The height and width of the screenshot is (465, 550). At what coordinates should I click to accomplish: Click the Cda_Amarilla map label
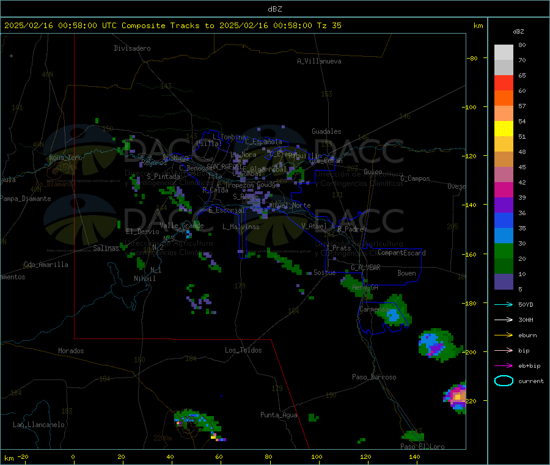(x=46, y=265)
